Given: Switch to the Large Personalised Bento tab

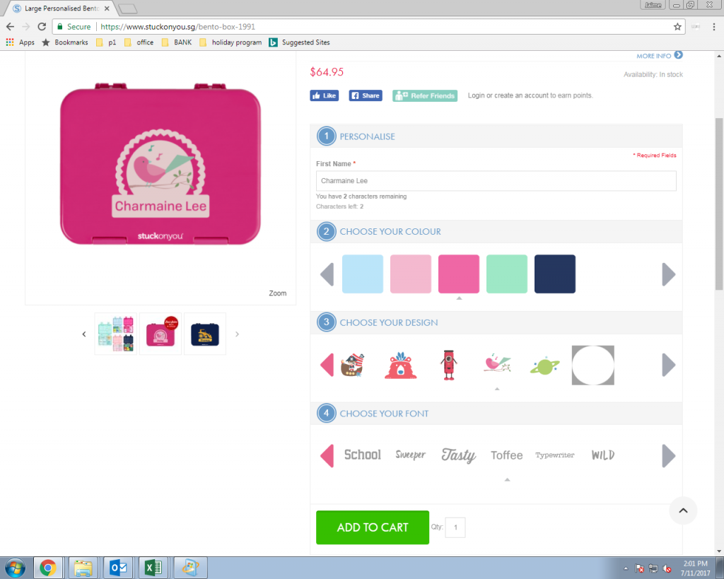Looking at the screenshot, I should [62, 8].
